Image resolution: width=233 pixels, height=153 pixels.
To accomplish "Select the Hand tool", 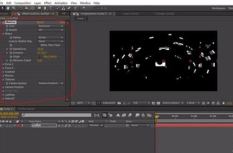I will (x=8, y=8).
